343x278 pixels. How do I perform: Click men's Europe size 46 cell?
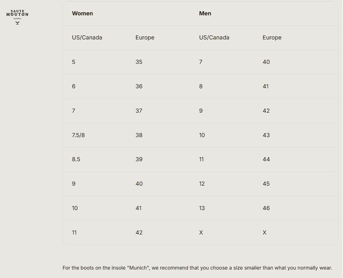pos(266,208)
